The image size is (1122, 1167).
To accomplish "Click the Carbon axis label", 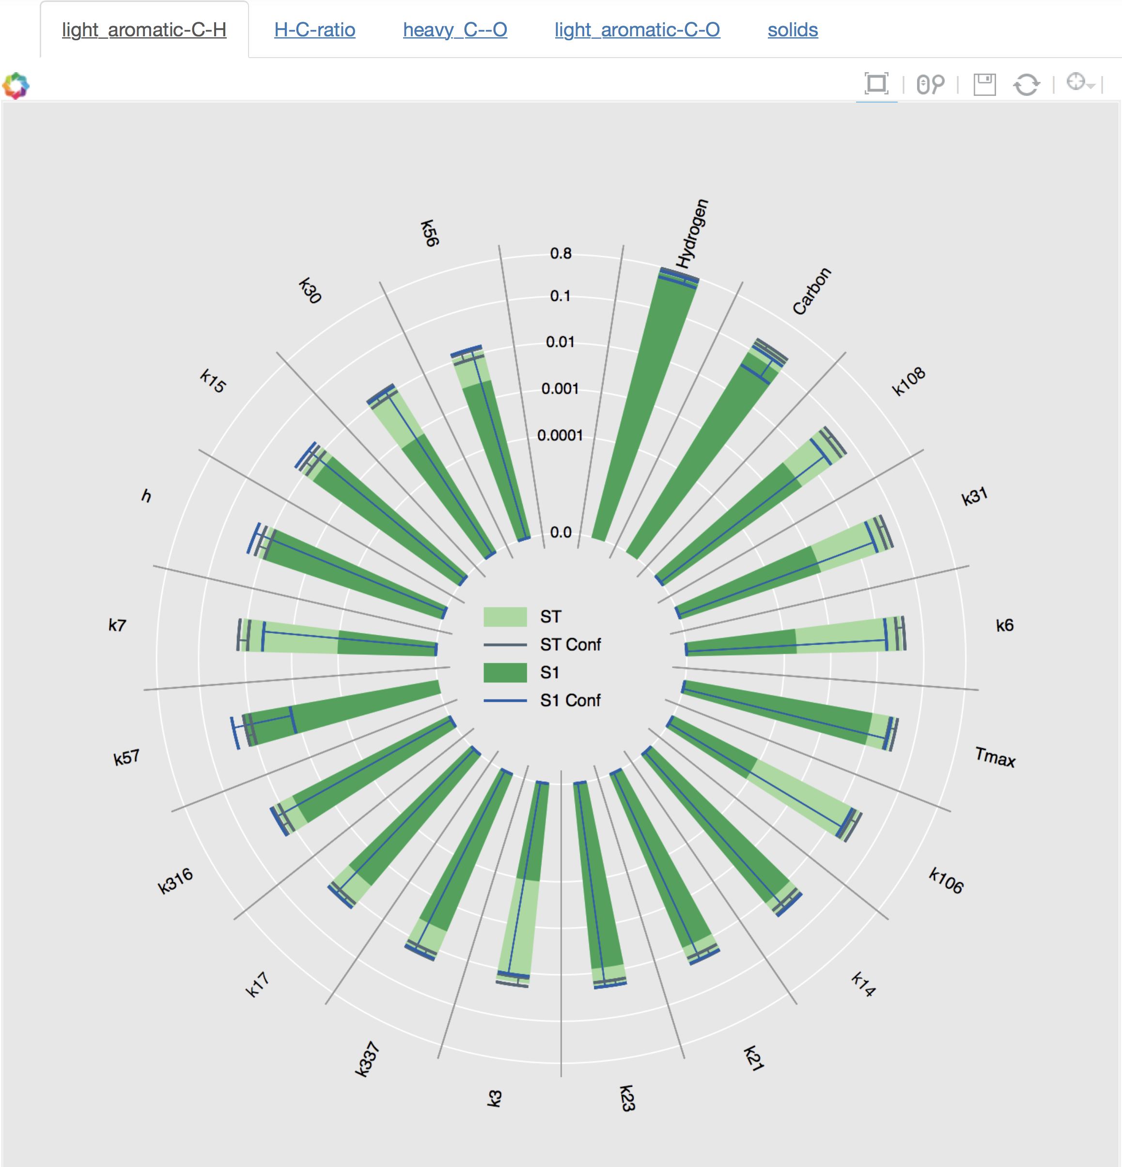I will 811,291.
